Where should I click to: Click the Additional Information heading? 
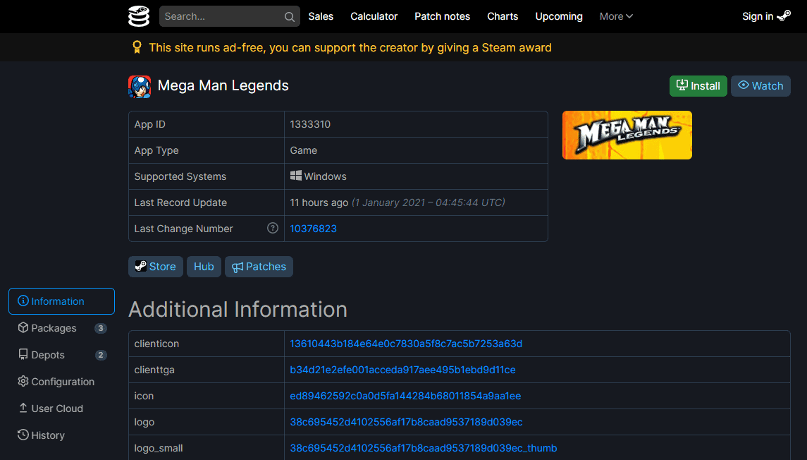tap(238, 310)
